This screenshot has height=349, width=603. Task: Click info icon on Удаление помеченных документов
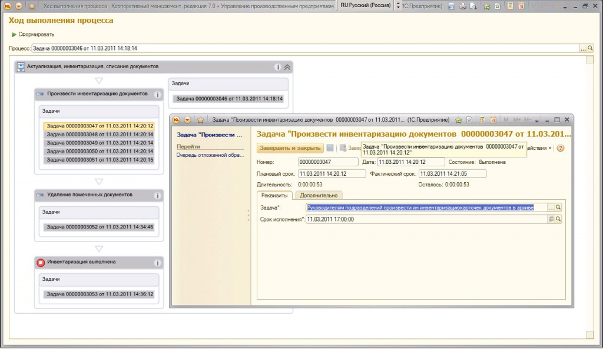[157, 196]
